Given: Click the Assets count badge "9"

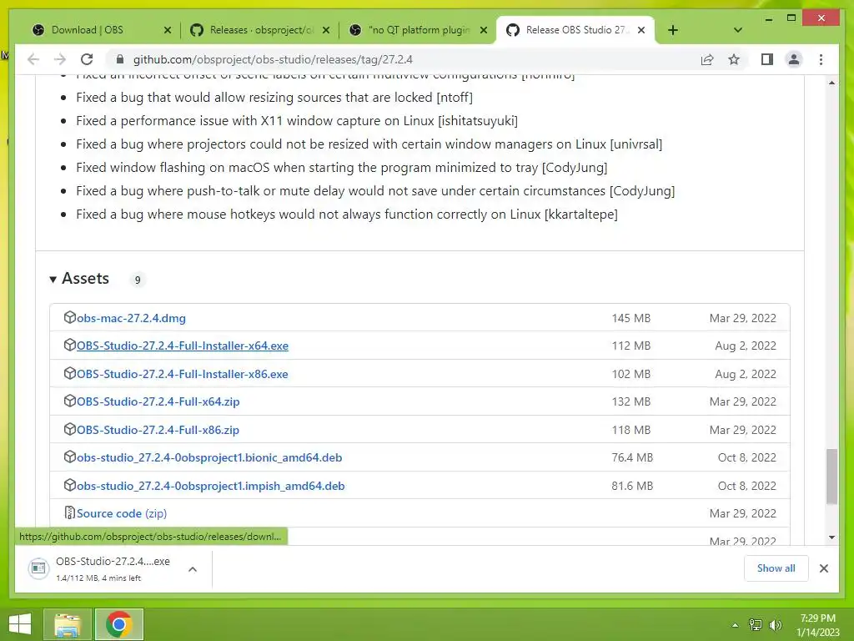Looking at the screenshot, I should coord(138,280).
